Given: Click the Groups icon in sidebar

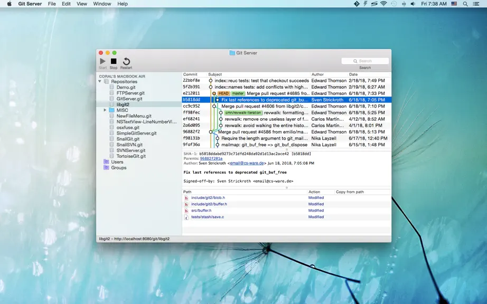Looking at the screenshot, I should tap(106, 167).
